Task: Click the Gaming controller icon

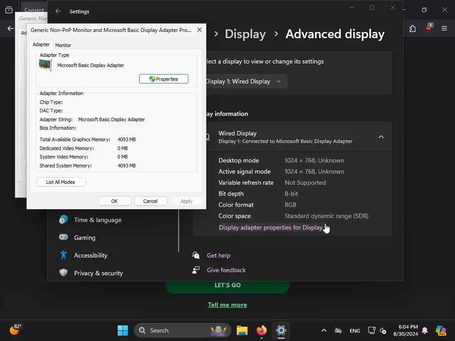Action: 63,237
